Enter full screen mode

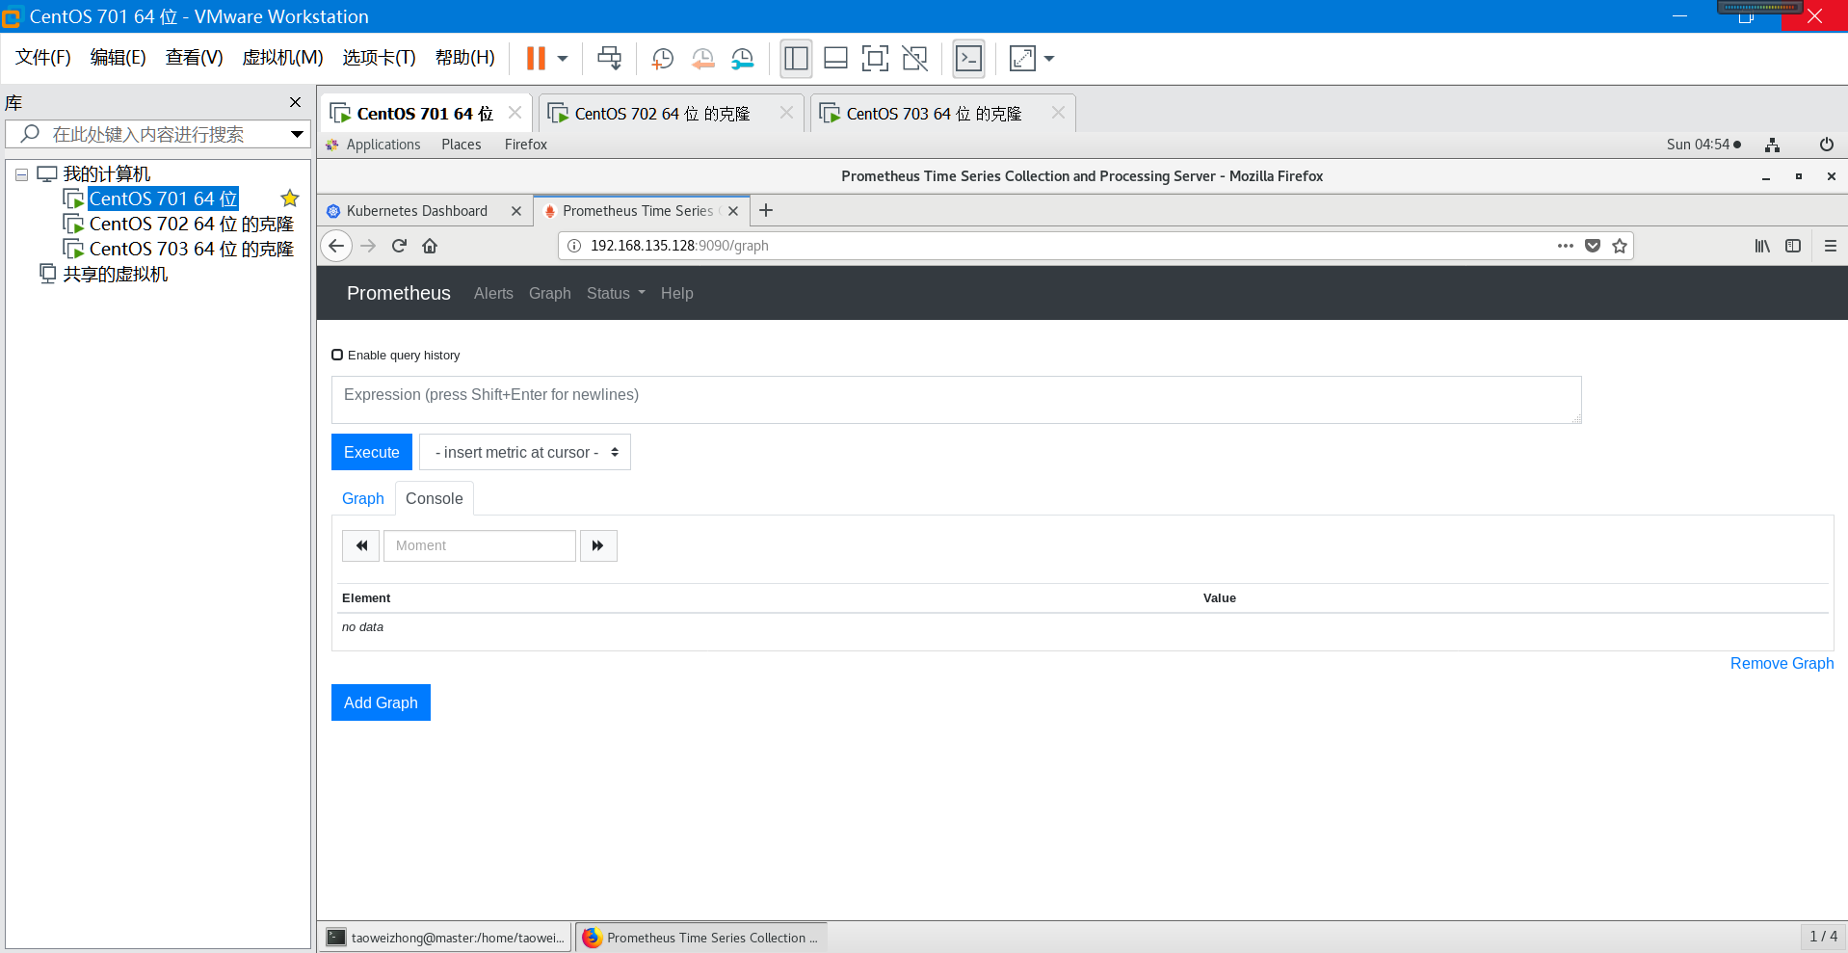coord(875,59)
